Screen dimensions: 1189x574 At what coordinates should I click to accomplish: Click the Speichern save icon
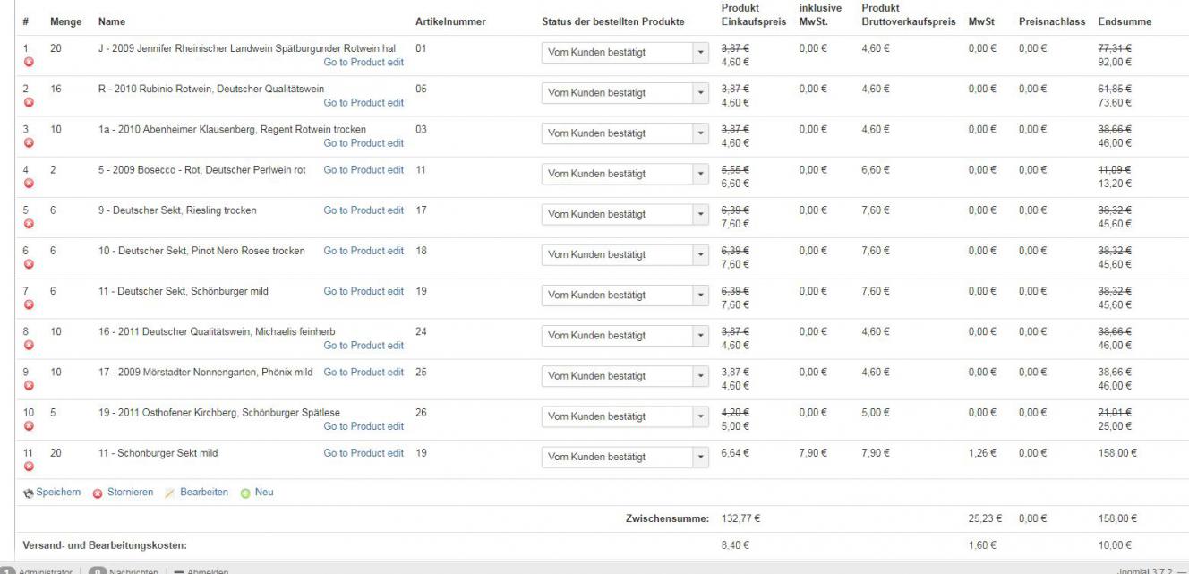[29, 493]
